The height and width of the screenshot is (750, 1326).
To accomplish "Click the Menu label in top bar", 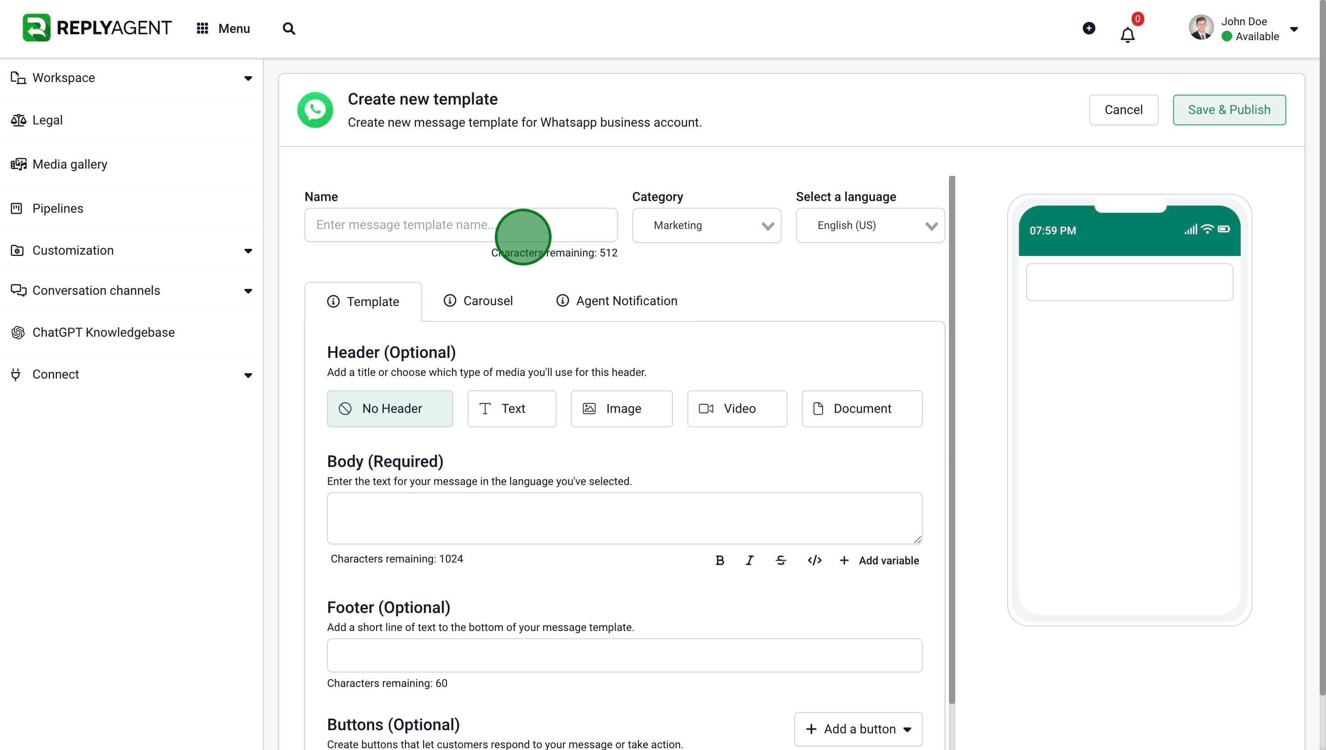I will click(234, 28).
